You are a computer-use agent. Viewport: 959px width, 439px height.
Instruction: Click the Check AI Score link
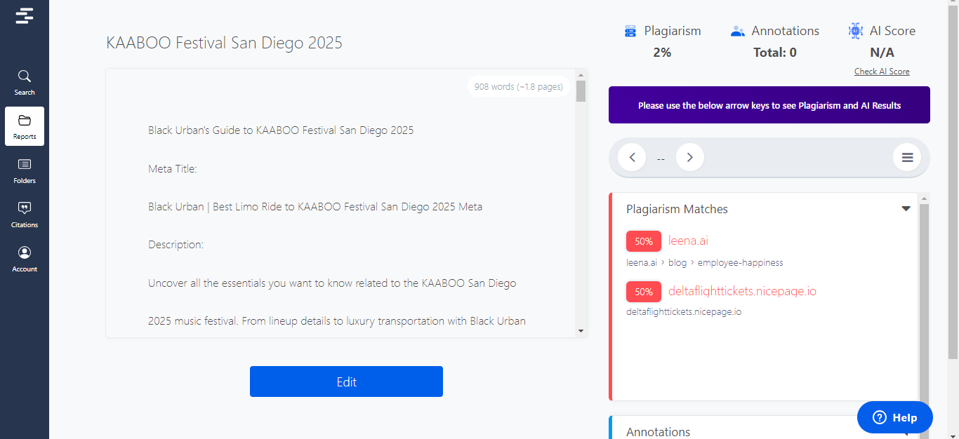click(x=882, y=72)
